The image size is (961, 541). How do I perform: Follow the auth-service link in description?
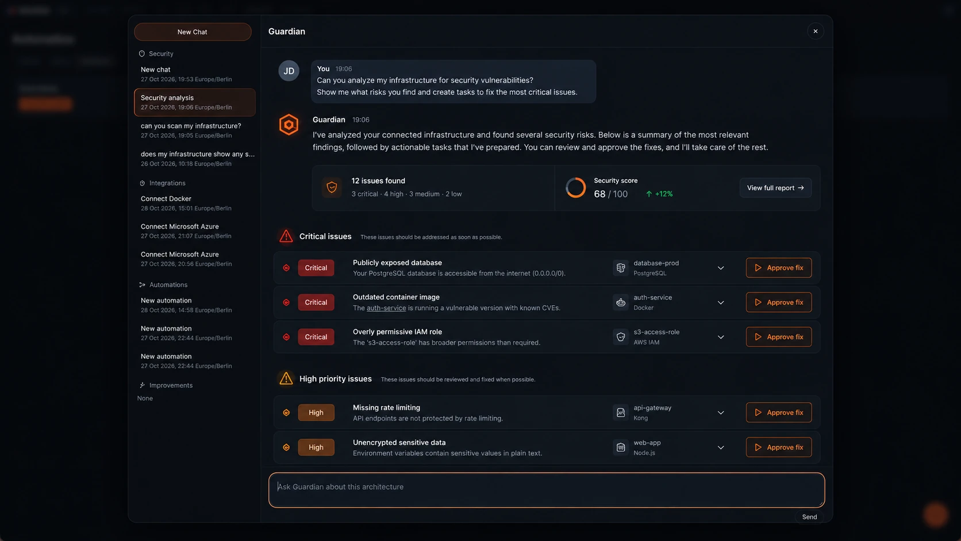(x=386, y=308)
